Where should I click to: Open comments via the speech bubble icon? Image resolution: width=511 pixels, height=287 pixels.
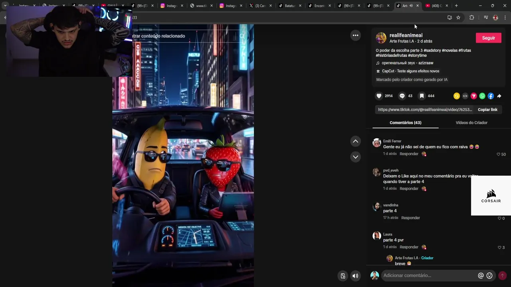(402, 96)
